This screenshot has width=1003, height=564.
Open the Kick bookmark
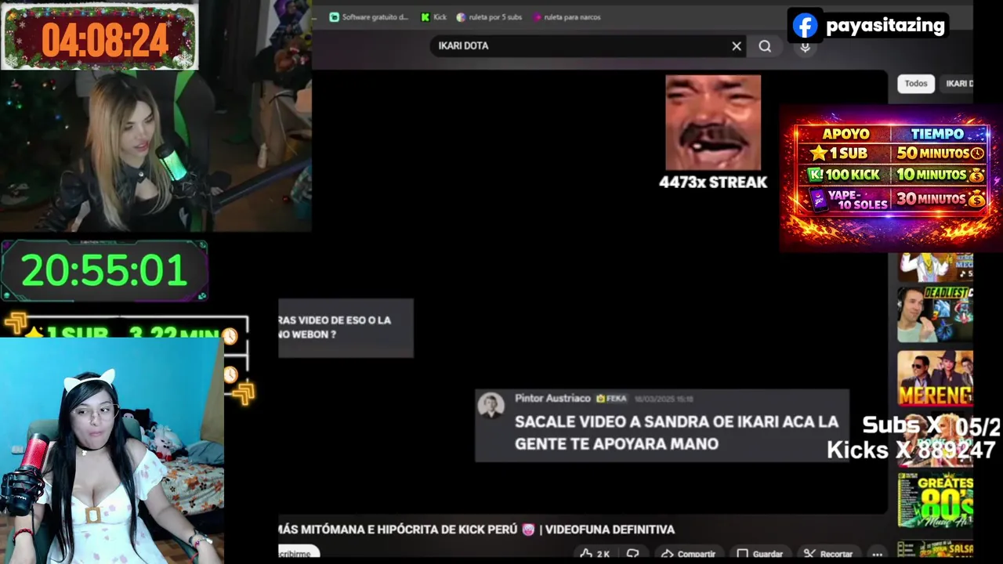[x=433, y=17]
